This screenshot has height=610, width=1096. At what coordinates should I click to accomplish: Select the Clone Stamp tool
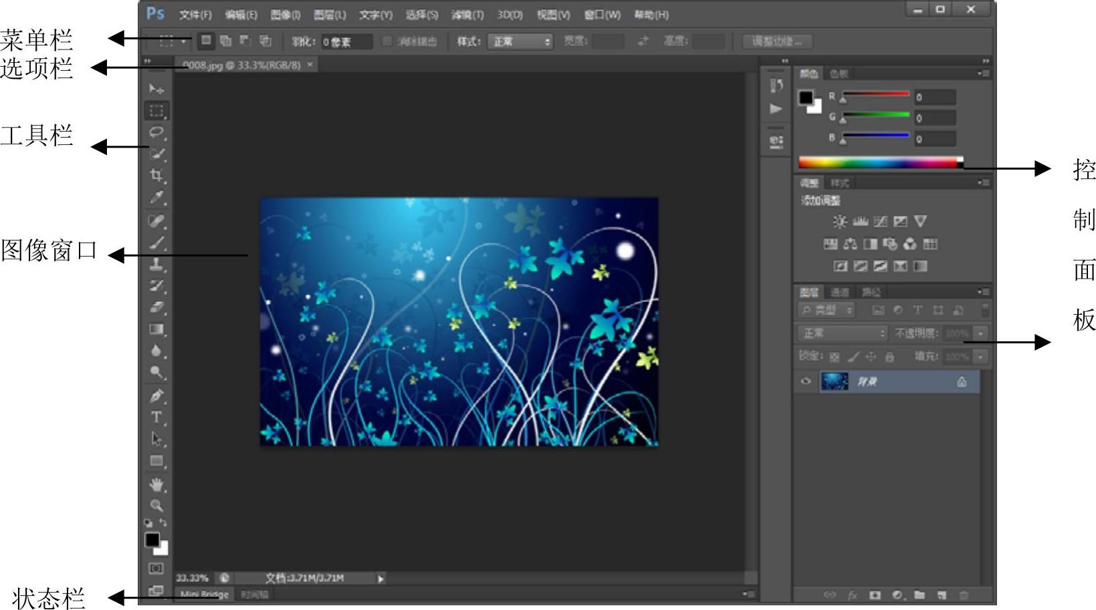click(156, 265)
